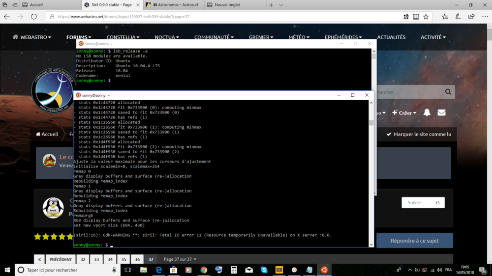Image resolution: width=492 pixels, height=276 pixels.
Task: Click the front terminal scrollbar up arrow
Action: 371,103
